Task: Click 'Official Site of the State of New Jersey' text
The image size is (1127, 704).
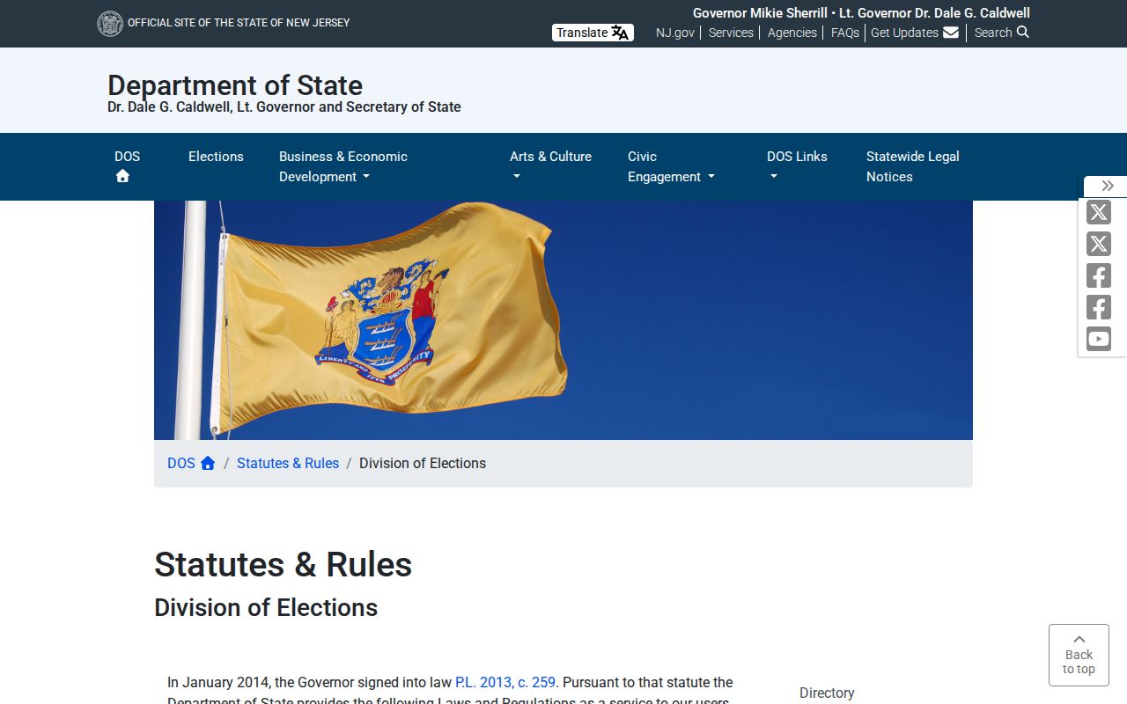Action: coord(239,23)
